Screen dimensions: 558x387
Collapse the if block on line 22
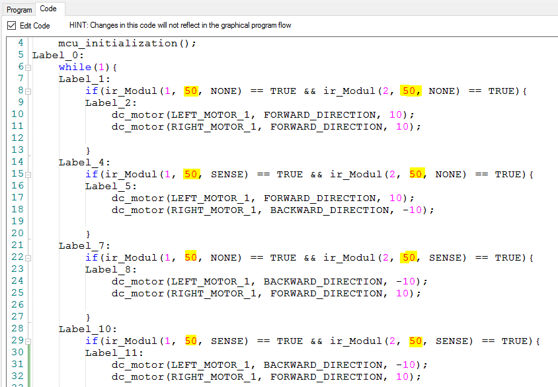(28, 258)
